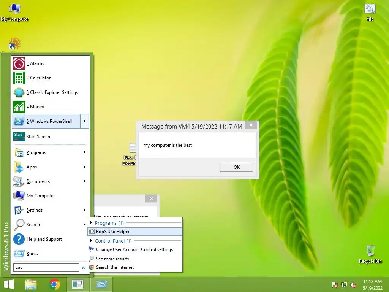The height and width of the screenshot is (292, 389).
Task: Open My Computer from the start menu
Action: [x=19, y=196]
